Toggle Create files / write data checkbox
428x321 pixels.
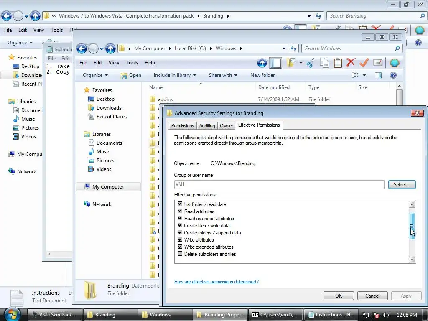(180, 225)
